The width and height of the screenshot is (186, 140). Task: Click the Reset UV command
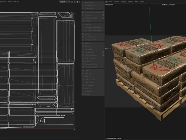pyautogui.click(x=93, y=77)
